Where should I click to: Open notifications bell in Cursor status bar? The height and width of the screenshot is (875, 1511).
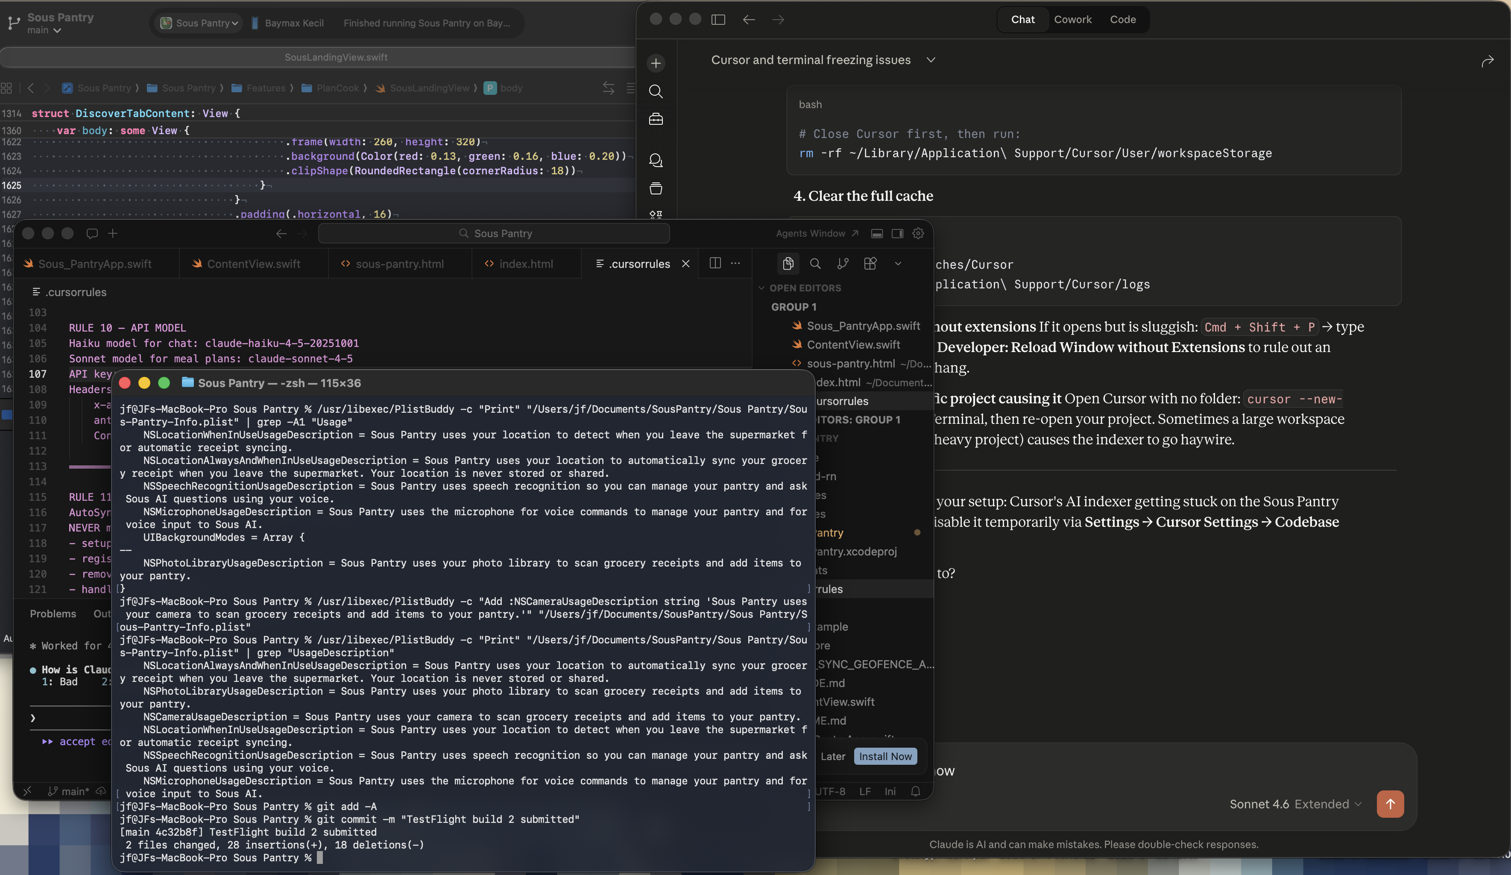(x=916, y=792)
